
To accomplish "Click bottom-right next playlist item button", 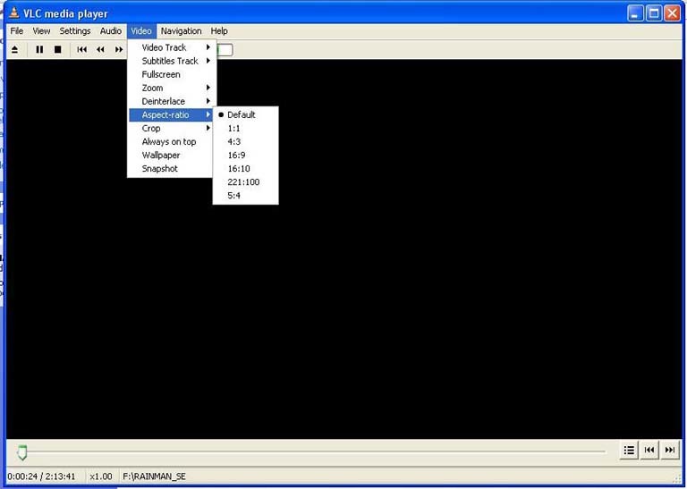I will [669, 450].
